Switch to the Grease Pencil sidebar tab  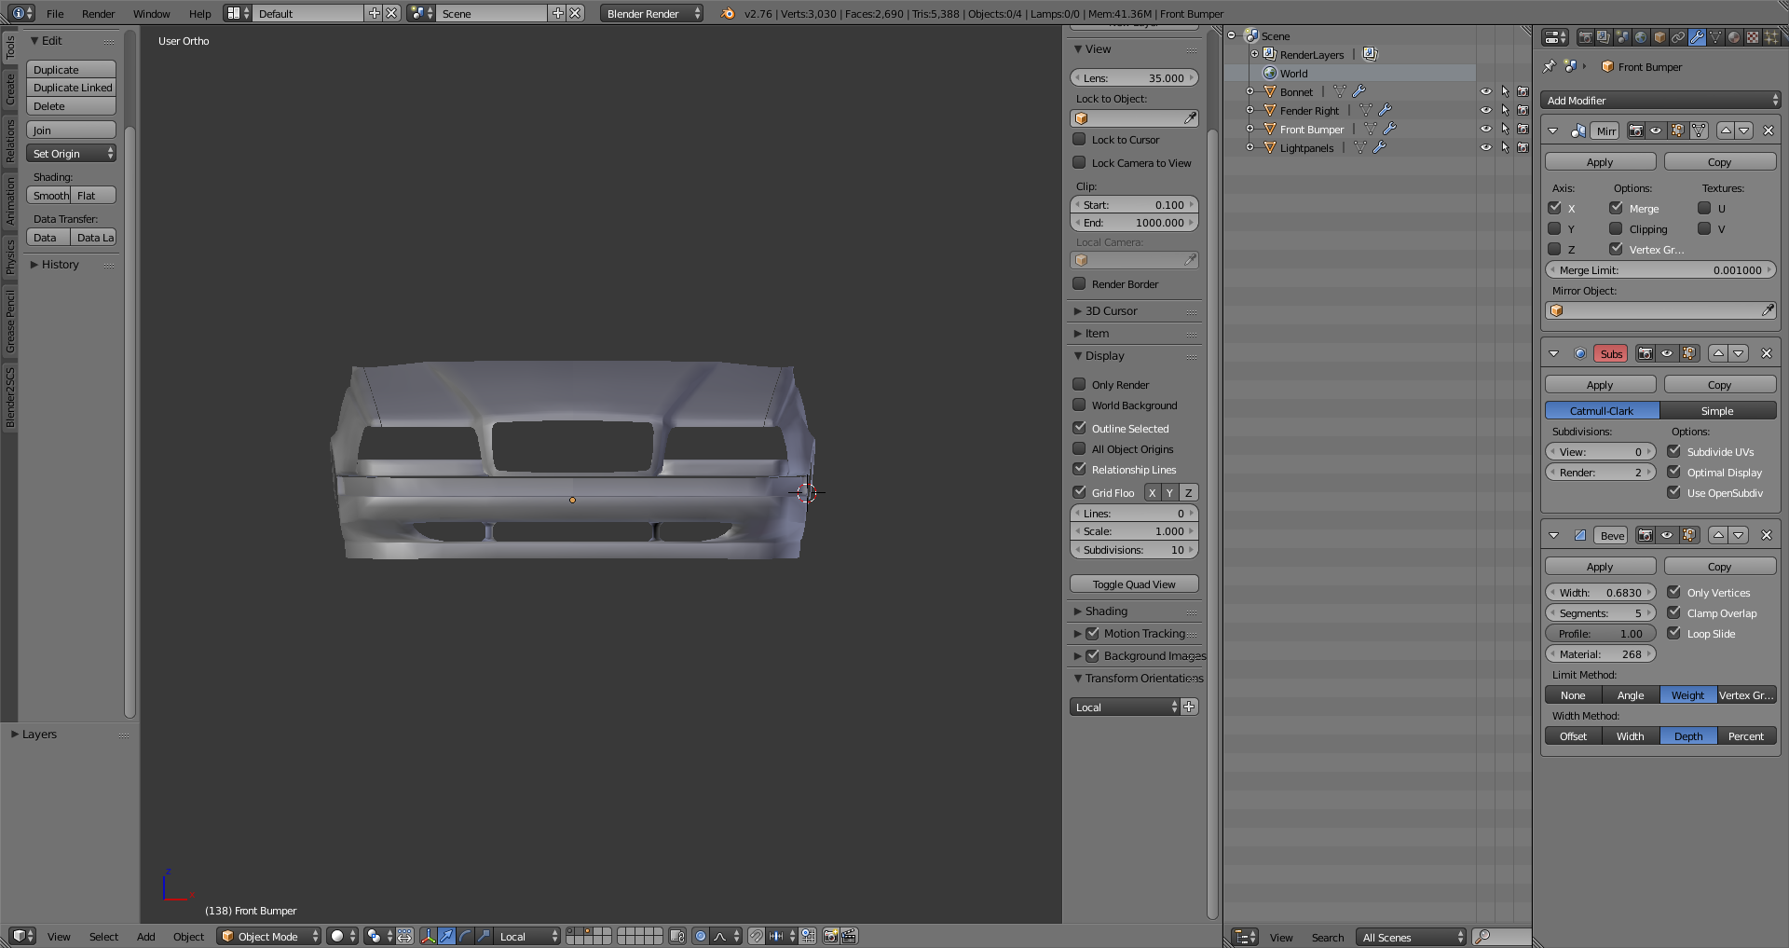[9, 322]
